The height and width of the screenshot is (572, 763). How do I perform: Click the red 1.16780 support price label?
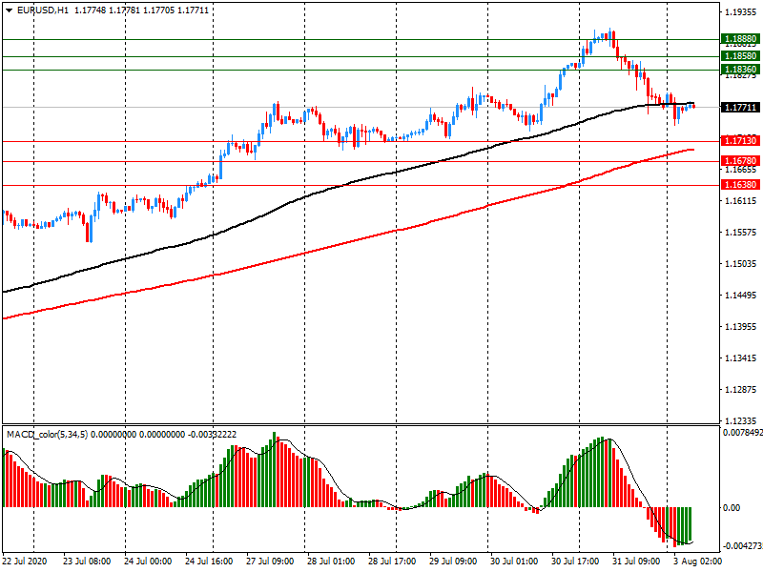pos(740,161)
